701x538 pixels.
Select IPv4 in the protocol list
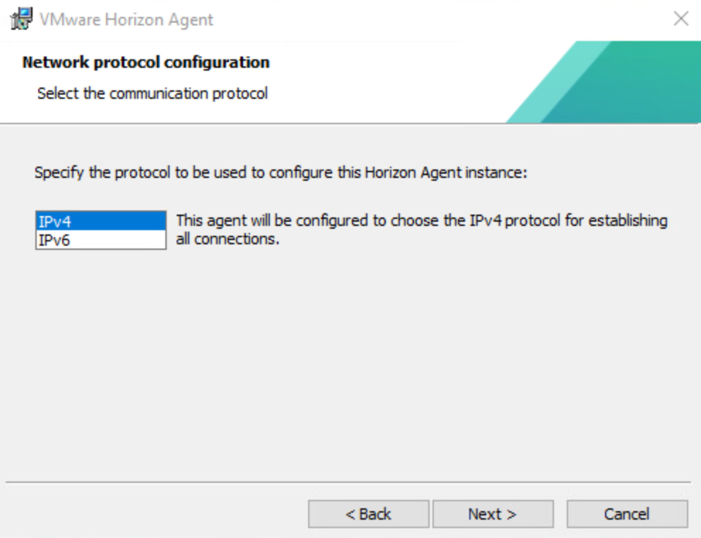pyautogui.click(x=100, y=221)
